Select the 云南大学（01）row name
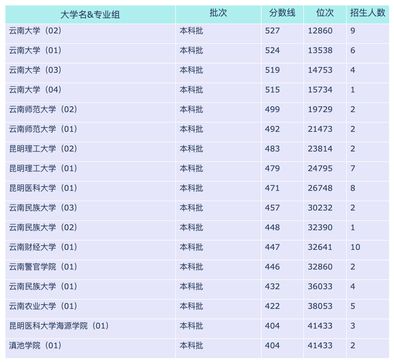394x364 pixels. click(x=35, y=50)
